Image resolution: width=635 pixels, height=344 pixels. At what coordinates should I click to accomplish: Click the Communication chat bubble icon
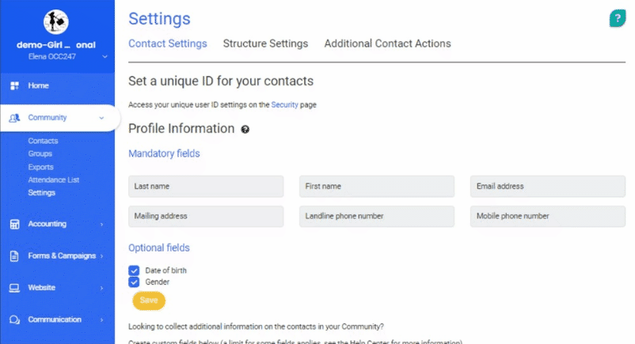click(x=14, y=319)
